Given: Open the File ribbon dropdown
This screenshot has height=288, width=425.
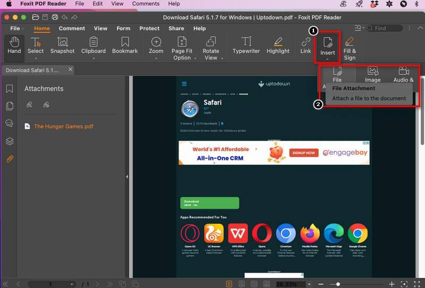Looking at the screenshot, I should (x=17, y=29).
